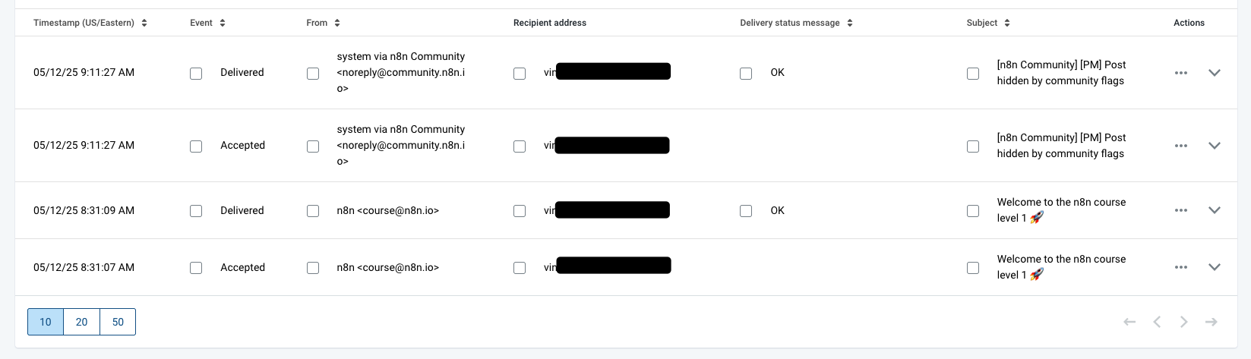Sort by Delivery status message
Screen dimensions: 1251x359
coord(850,23)
